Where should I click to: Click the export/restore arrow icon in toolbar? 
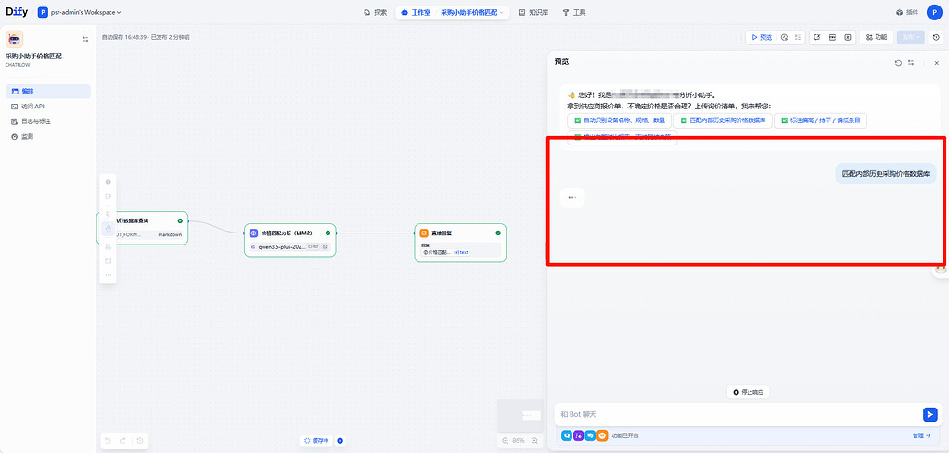click(x=817, y=37)
